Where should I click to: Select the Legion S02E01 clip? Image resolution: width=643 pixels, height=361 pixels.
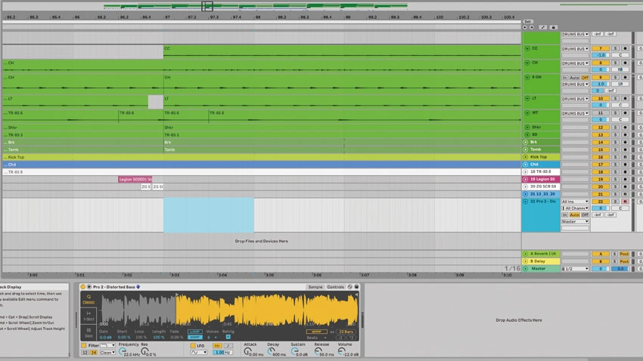135,179
